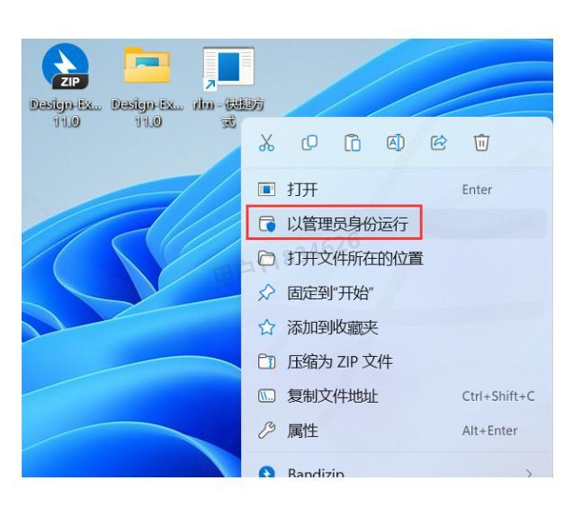The width and height of the screenshot is (573, 516).
Task: Select the rlm shortcut desktop icon
Action: (x=228, y=86)
